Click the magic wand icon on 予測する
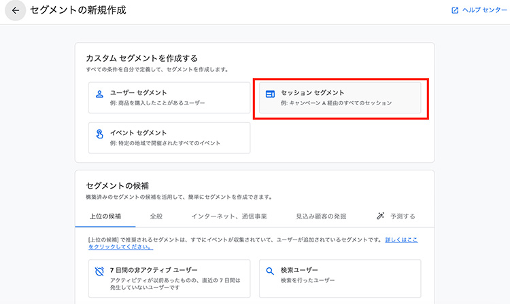Screen dimensions: 510x304 pyautogui.click(x=380, y=216)
